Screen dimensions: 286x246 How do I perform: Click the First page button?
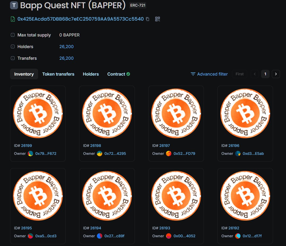tap(239, 74)
